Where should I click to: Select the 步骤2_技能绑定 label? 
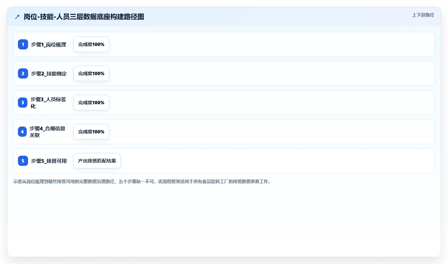(49, 73)
